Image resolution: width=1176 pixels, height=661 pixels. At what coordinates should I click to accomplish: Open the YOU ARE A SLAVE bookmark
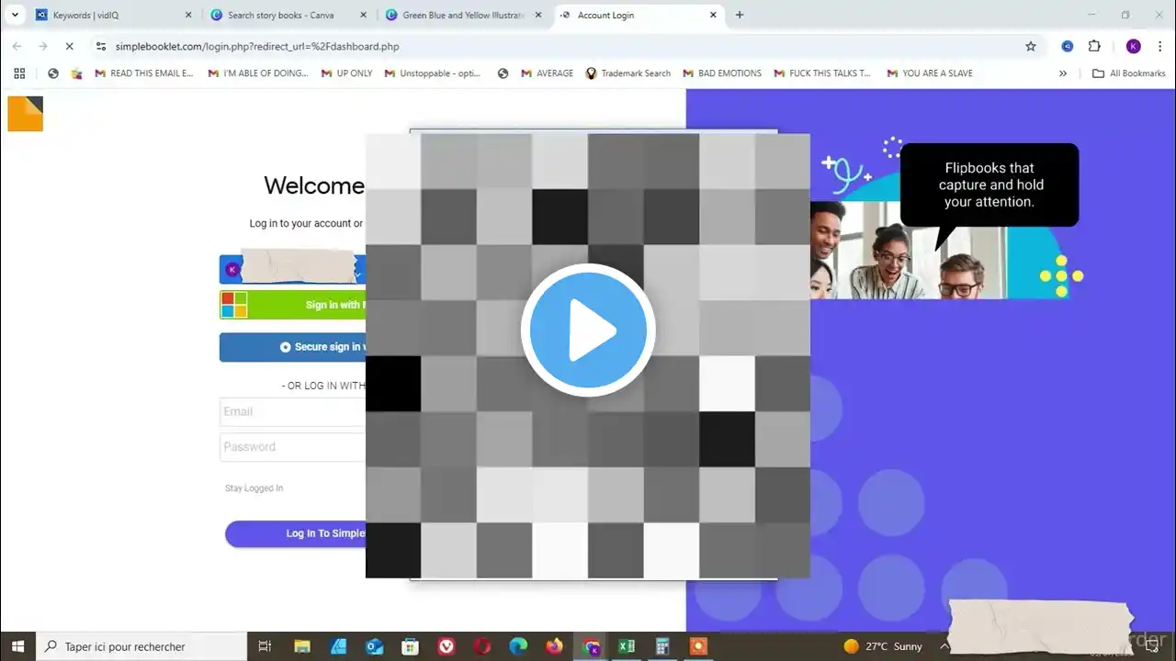point(930,73)
